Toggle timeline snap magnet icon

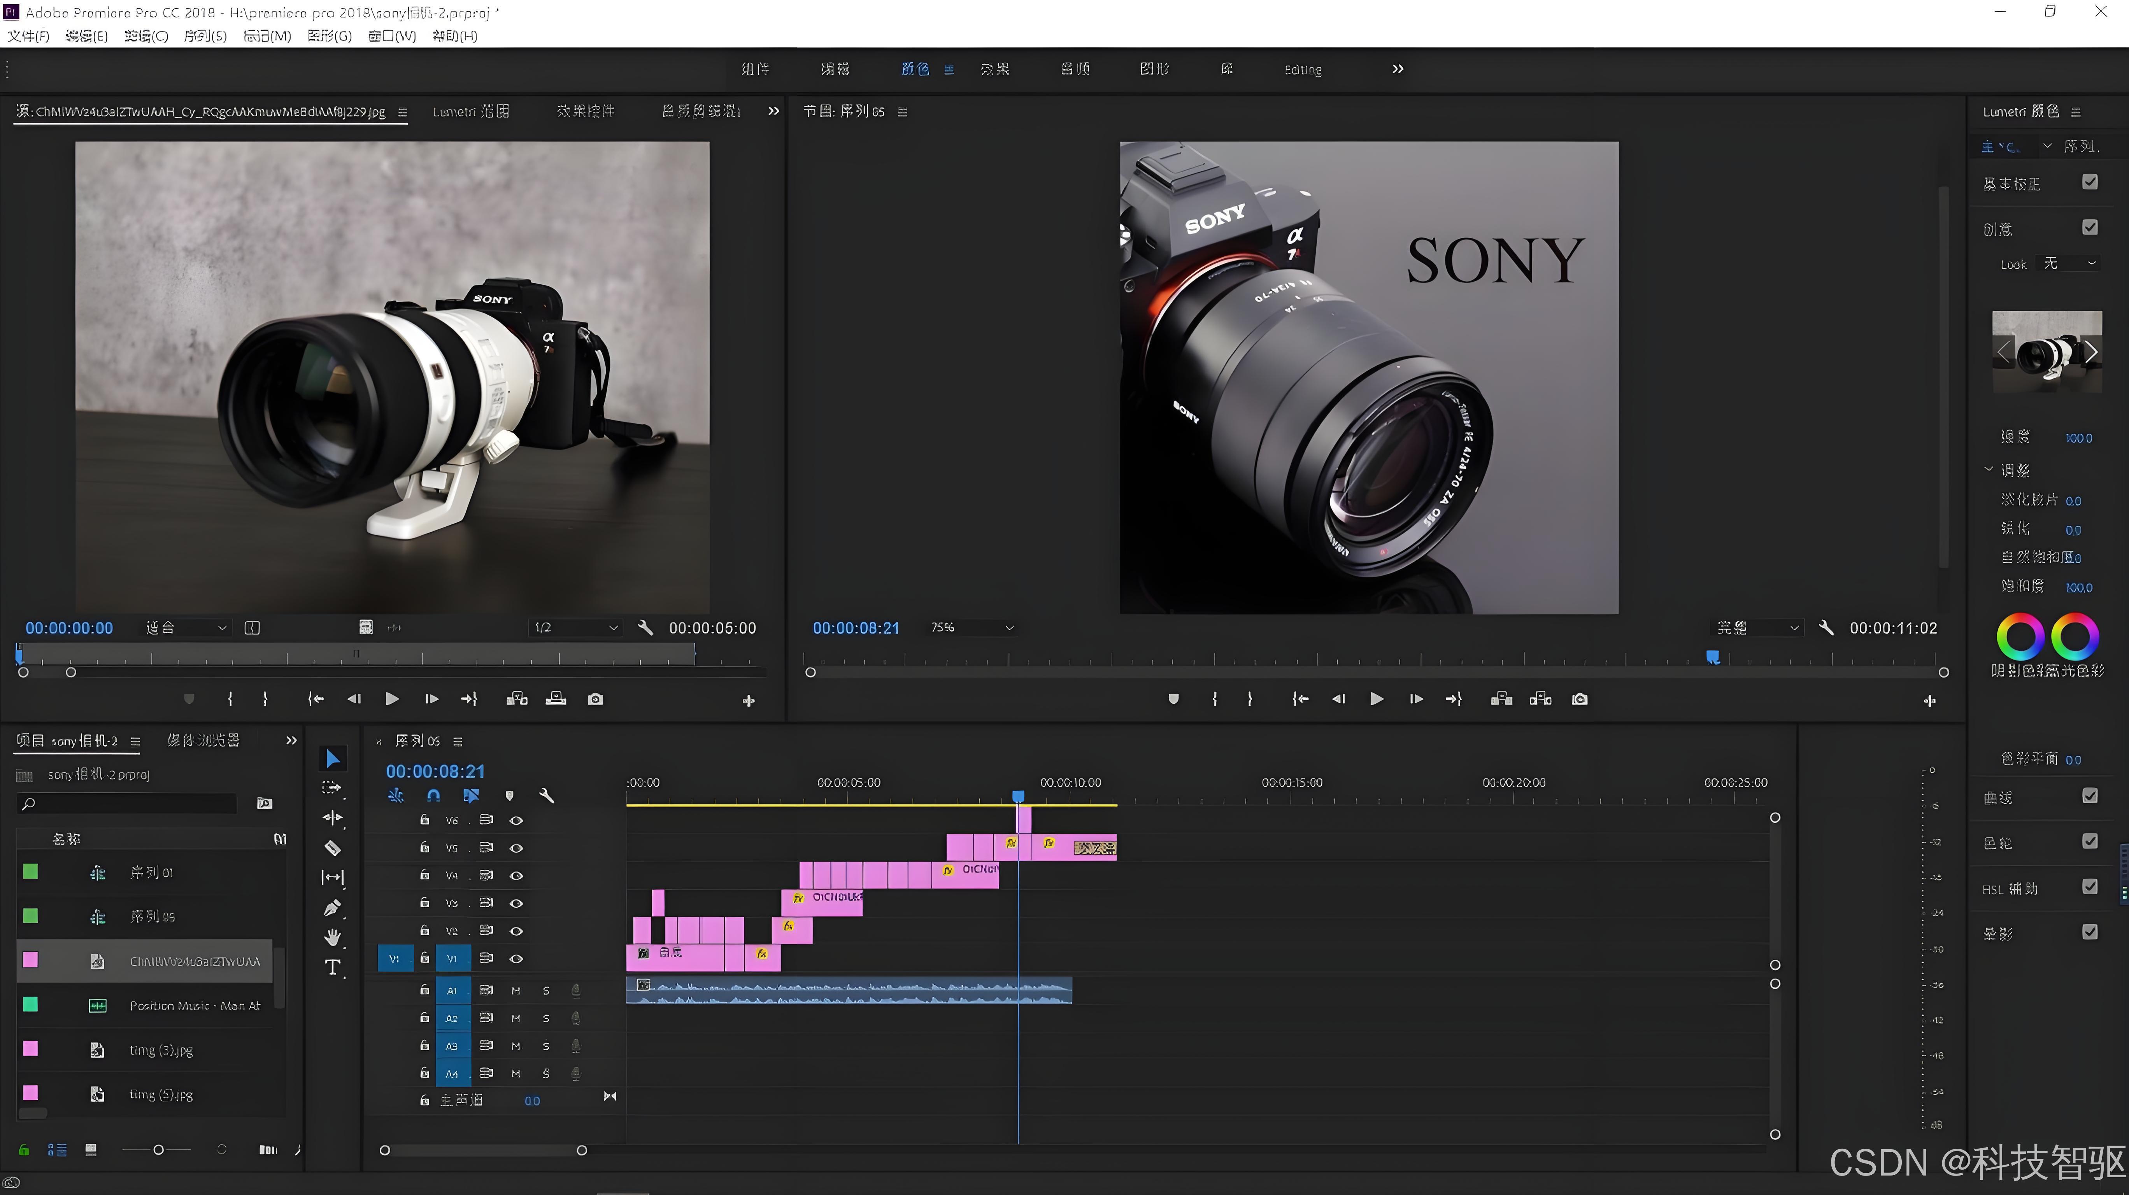433,795
